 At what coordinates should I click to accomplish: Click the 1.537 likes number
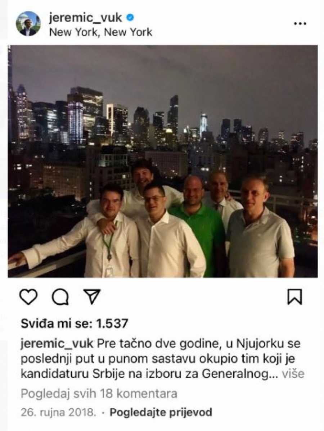tap(112, 323)
